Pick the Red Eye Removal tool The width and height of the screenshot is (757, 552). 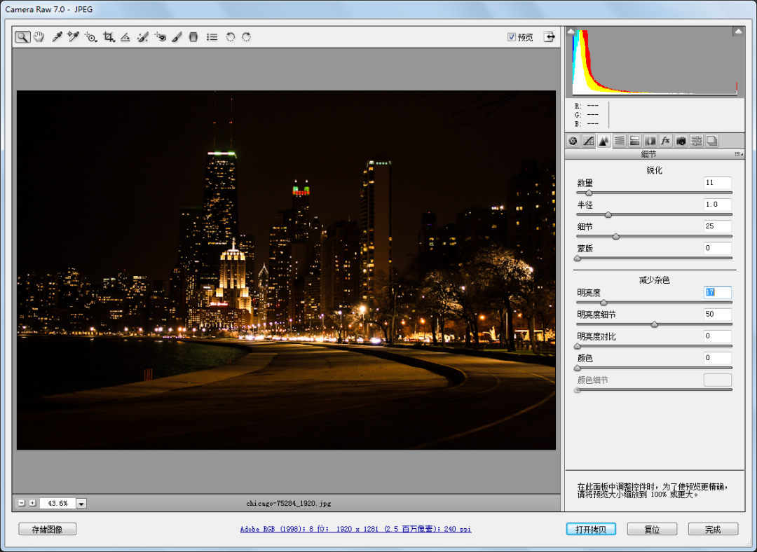pyautogui.click(x=161, y=36)
